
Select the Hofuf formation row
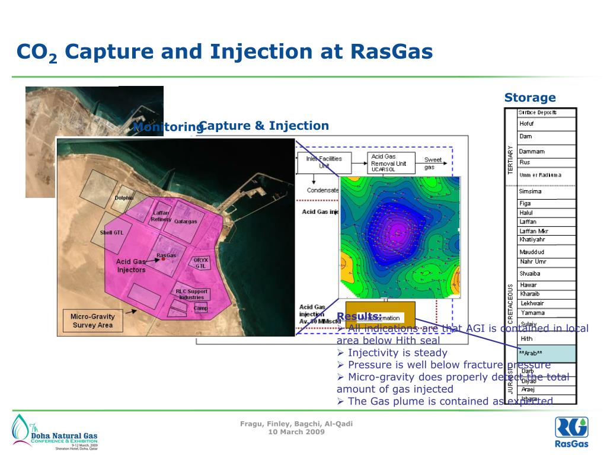pyautogui.click(x=547, y=124)
